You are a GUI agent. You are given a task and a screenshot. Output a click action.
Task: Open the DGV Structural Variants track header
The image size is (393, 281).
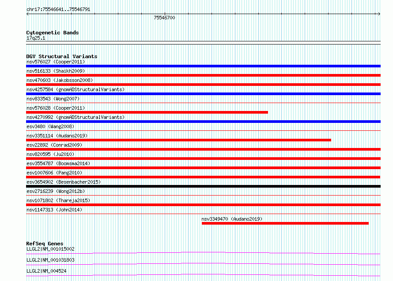[x=62, y=56]
